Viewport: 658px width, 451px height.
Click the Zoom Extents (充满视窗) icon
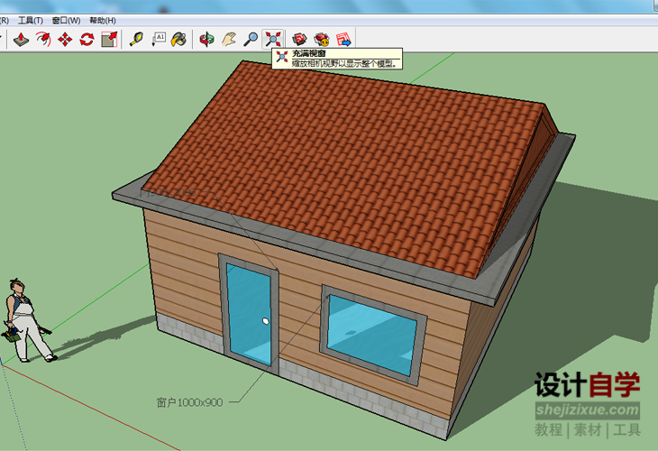tap(273, 39)
